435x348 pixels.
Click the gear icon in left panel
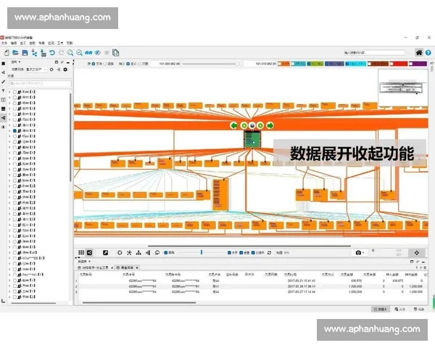pyautogui.click(x=65, y=70)
